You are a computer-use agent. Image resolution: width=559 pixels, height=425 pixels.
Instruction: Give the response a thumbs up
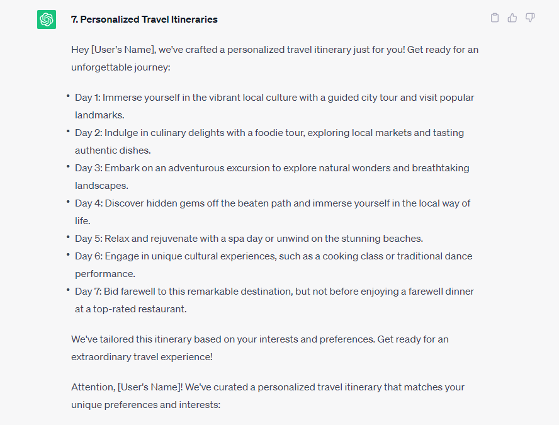tap(512, 18)
